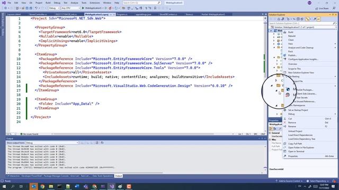Click the Clear All icon in the Output toolbar
Image resolution: width=339 pixels, height=190 pixels.
point(97,142)
